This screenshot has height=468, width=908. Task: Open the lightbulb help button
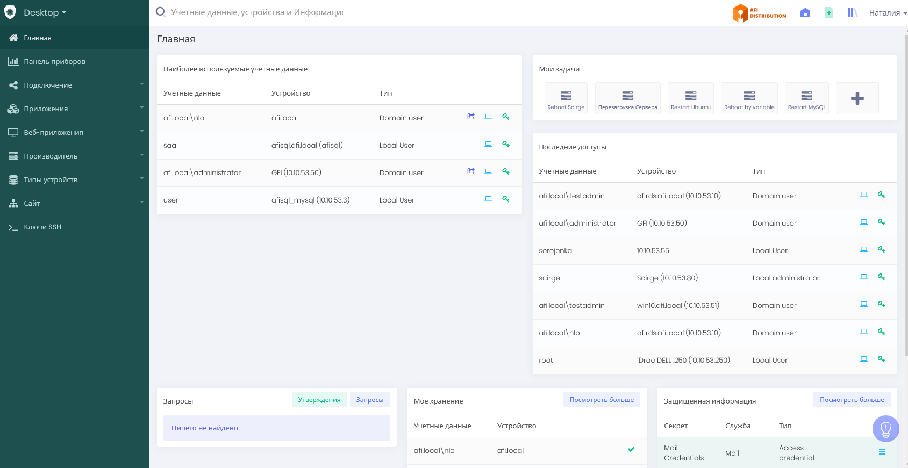885,429
